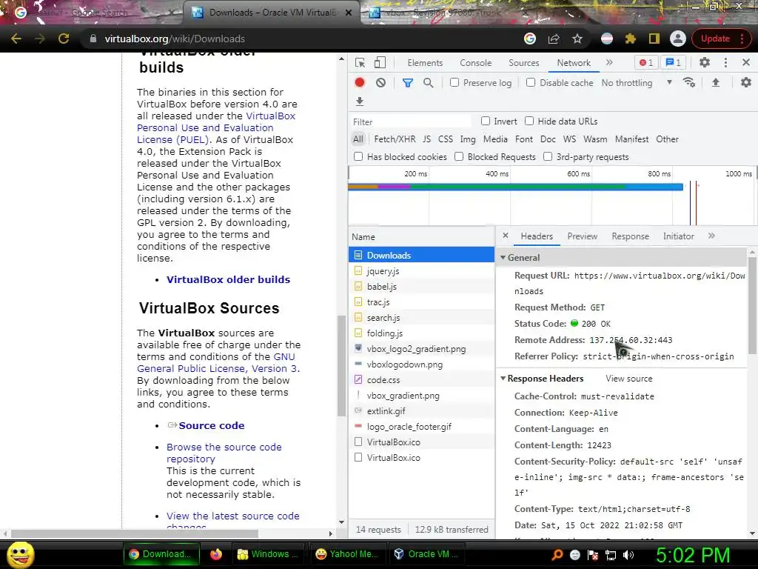758x569 pixels.
Task: Click the web page horizontal scrollbar
Action: [135, 533]
